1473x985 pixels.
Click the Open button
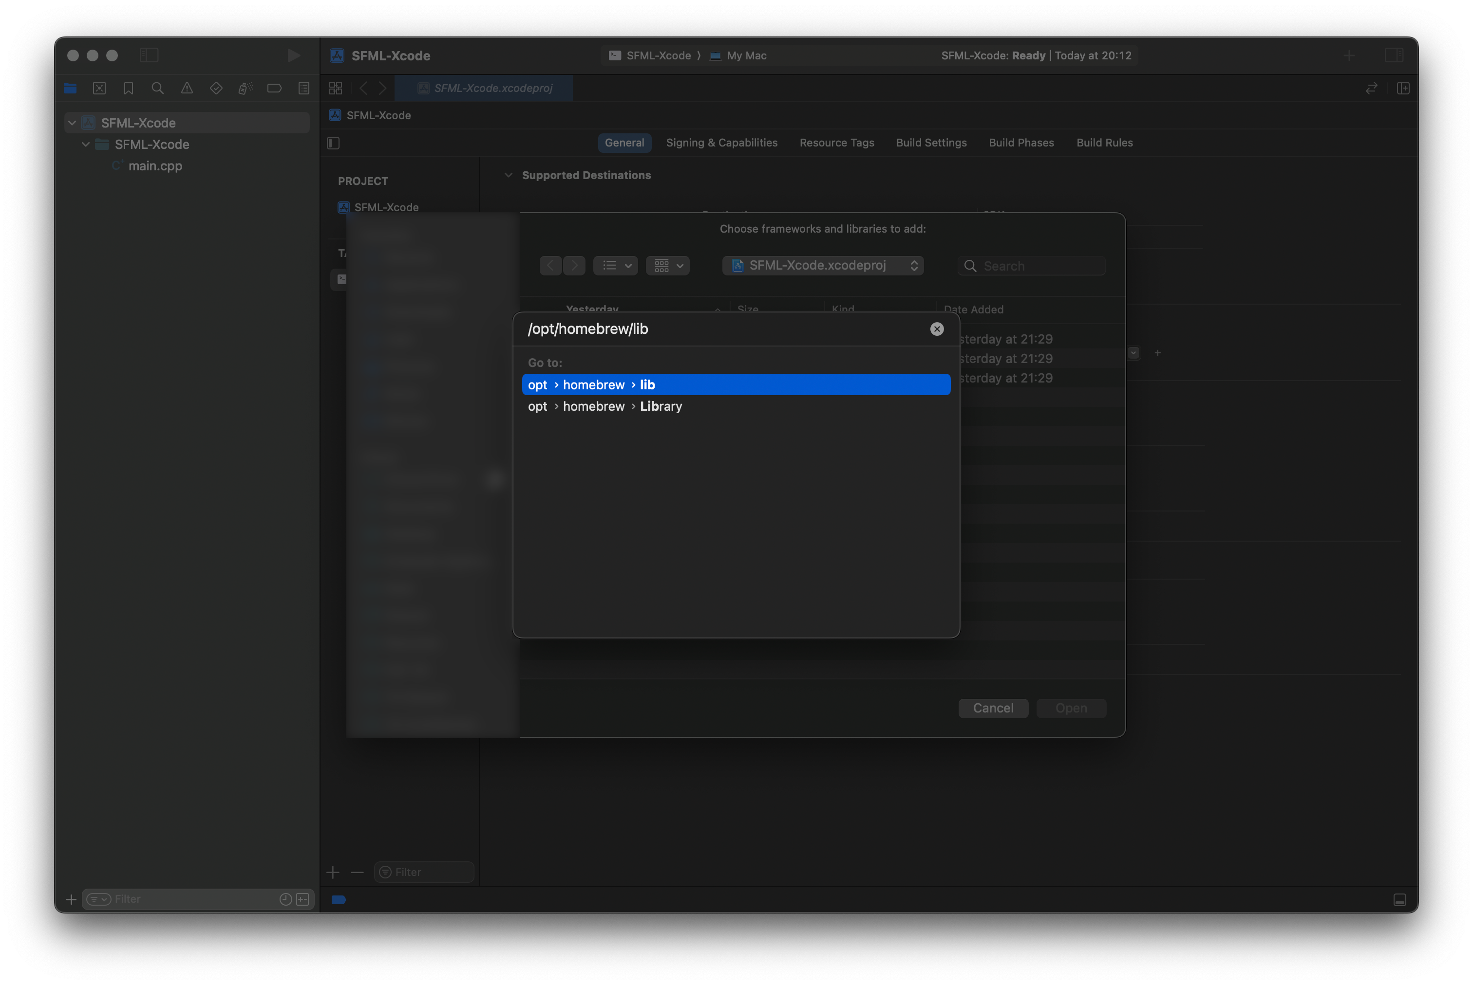point(1071,708)
